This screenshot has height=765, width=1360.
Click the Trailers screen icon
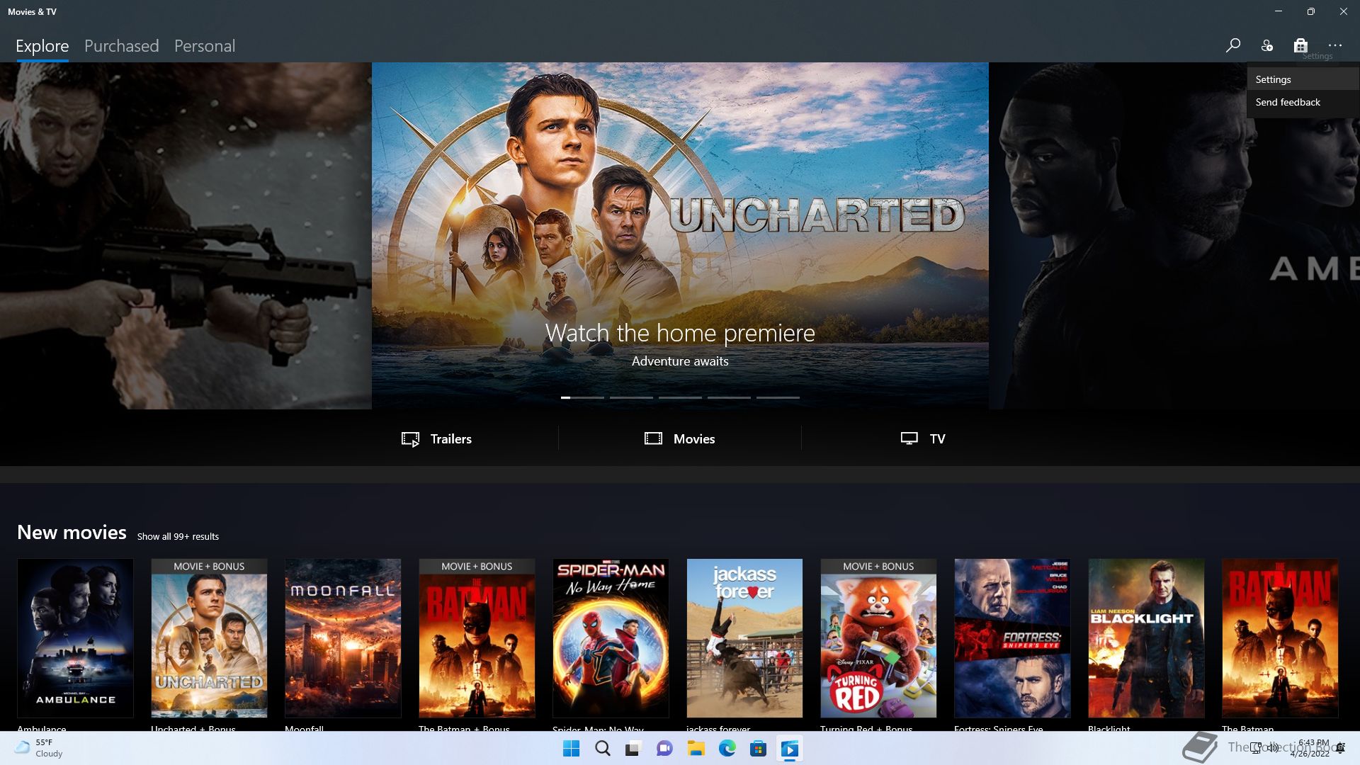coord(410,439)
